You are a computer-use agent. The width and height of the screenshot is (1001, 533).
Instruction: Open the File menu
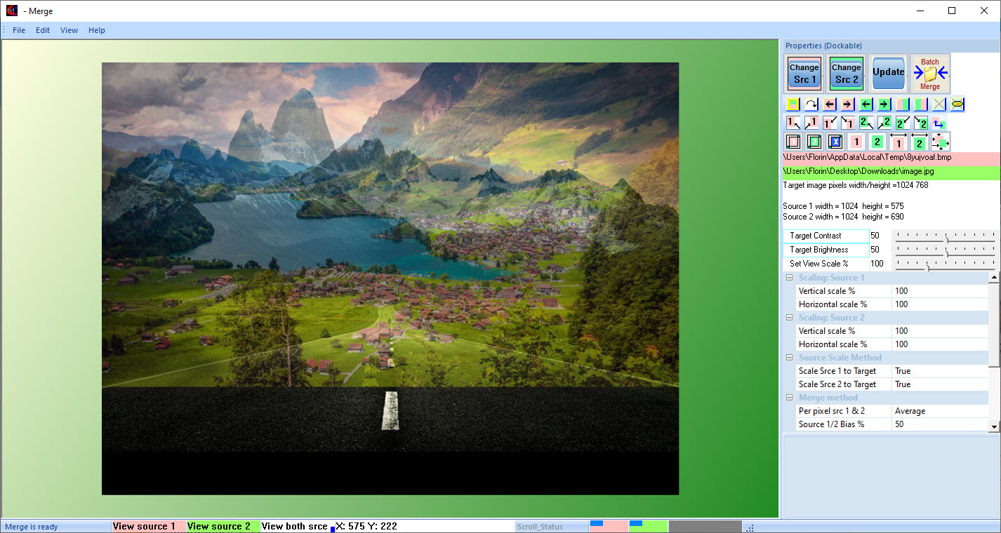pos(19,30)
